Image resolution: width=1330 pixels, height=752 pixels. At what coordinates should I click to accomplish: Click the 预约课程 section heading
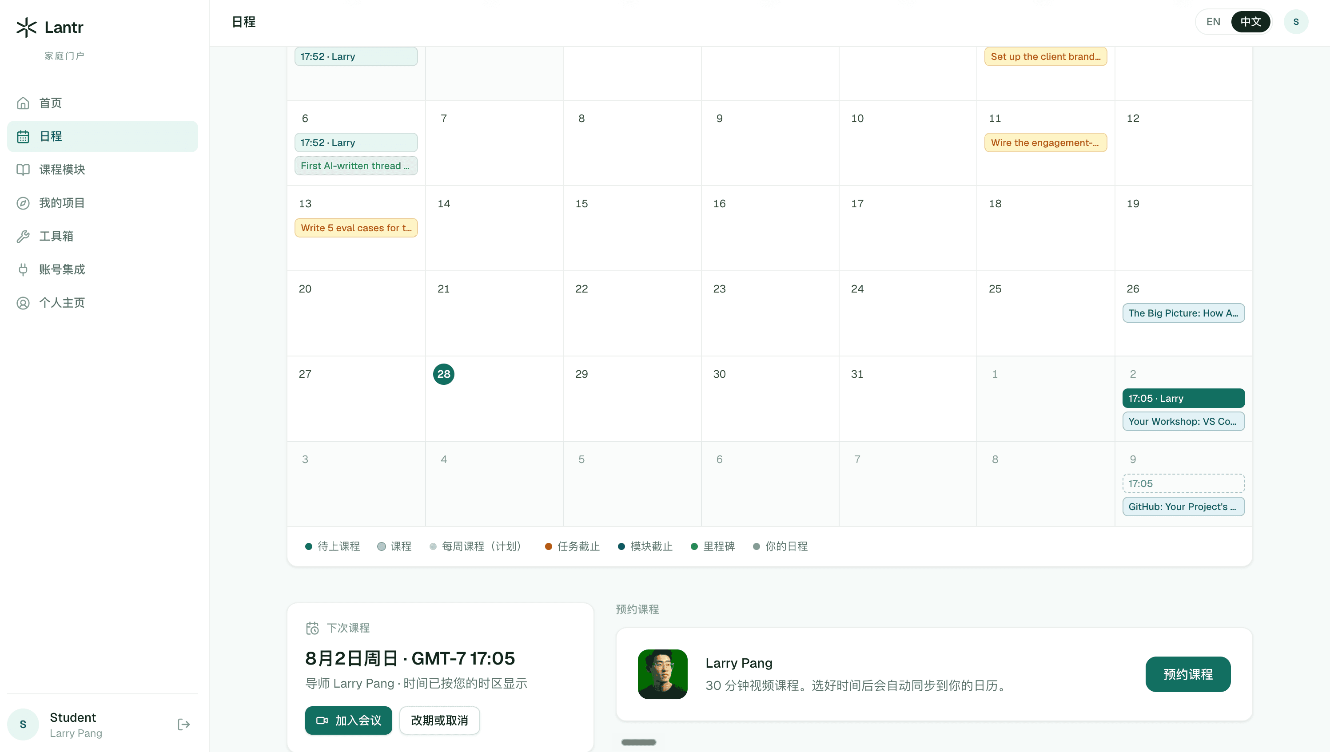click(x=637, y=610)
